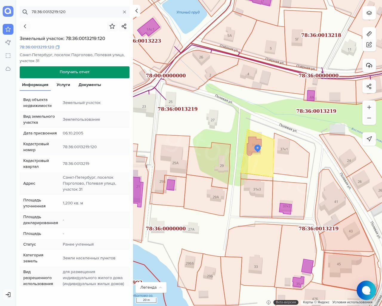Zoom in the map with plus
This screenshot has height=306, width=382.
369,107
